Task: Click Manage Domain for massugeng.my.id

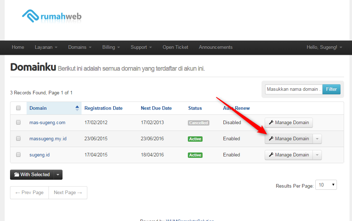Action: 289,139
